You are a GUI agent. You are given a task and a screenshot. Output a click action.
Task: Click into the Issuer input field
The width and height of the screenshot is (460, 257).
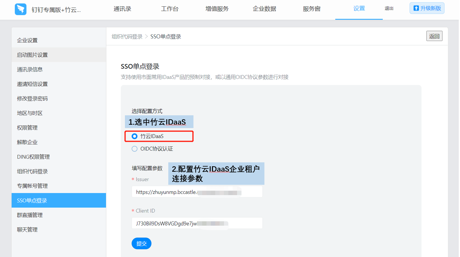(x=197, y=192)
